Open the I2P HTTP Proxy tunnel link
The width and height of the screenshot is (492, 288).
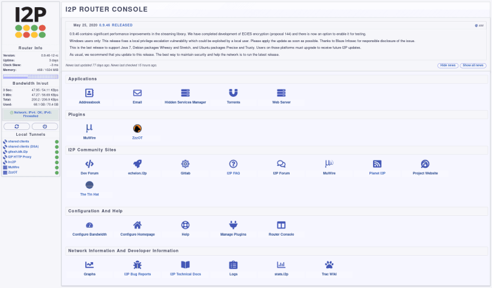coord(20,157)
